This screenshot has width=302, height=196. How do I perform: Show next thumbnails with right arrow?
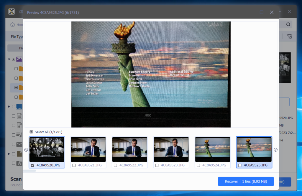[x=276, y=150]
